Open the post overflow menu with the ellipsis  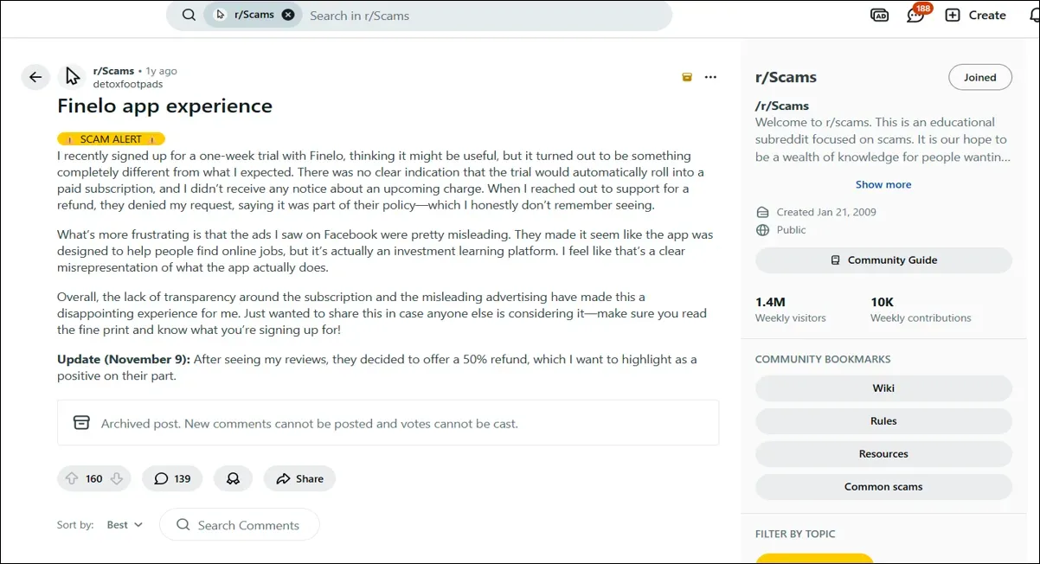(710, 77)
